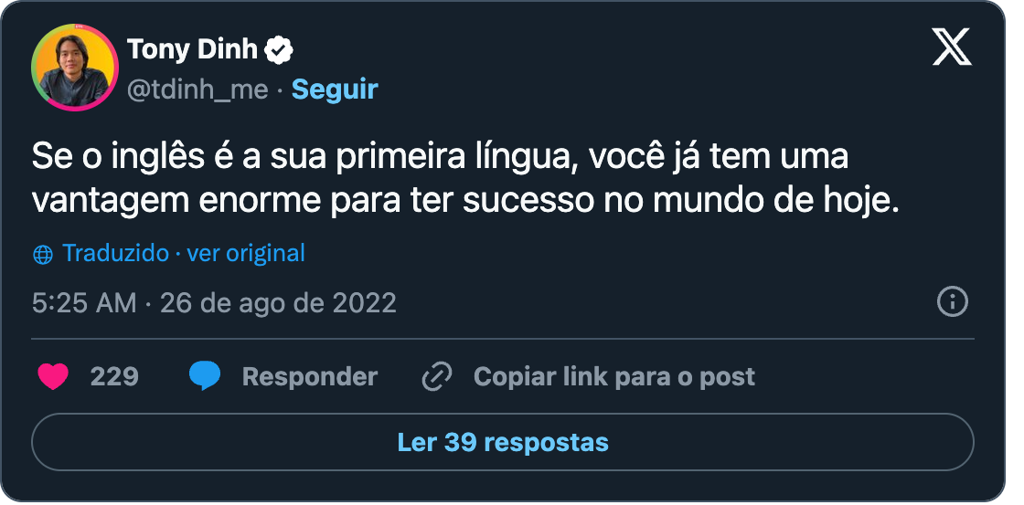This screenshot has width=1024, height=505.
Task: Click the verified badge beside Tony Dinh
Action: 279,50
